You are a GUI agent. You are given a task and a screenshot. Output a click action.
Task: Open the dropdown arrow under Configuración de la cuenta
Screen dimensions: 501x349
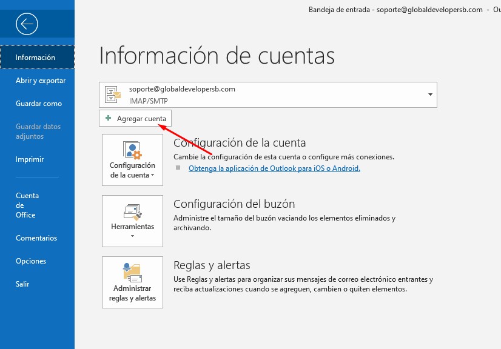153,176
